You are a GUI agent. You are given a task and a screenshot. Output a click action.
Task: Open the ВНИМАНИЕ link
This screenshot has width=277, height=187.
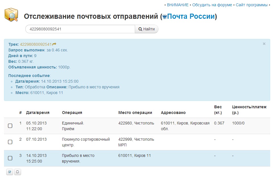click(177, 5)
